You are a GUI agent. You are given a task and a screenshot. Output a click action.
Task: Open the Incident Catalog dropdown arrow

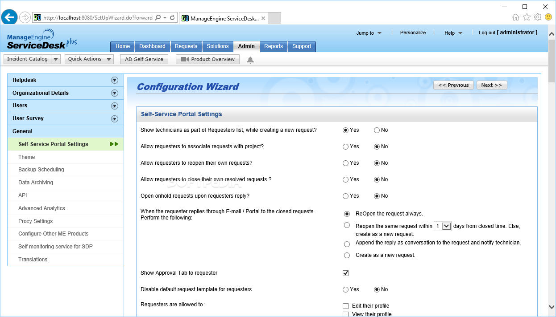pyautogui.click(x=56, y=59)
